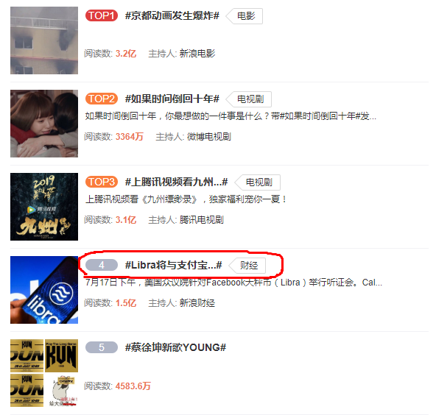
Task: Open the #如果时间倒回十年# topic
Action: [172, 99]
